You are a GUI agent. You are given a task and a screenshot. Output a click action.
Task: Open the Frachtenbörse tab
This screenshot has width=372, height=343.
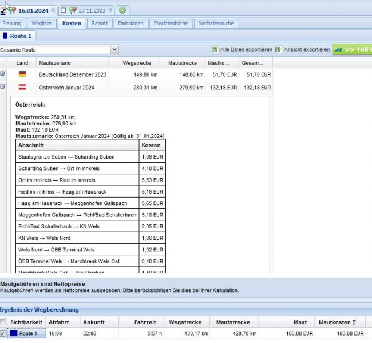point(171,23)
